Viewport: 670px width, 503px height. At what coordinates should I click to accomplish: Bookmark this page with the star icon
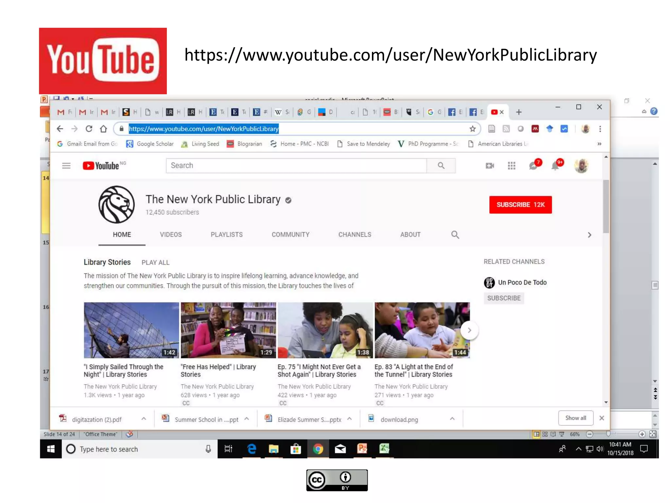472,129
